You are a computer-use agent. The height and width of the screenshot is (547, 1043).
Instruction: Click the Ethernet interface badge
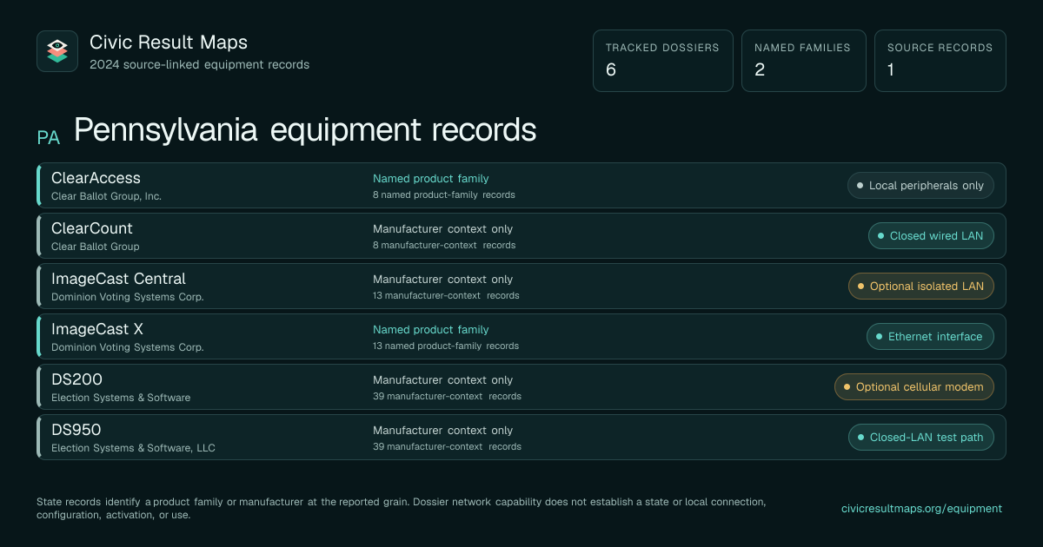click(x=930, y=336)
